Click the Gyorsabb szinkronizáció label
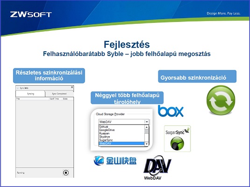250x187 pixels. pyautogui.click(x=197, y=76)
